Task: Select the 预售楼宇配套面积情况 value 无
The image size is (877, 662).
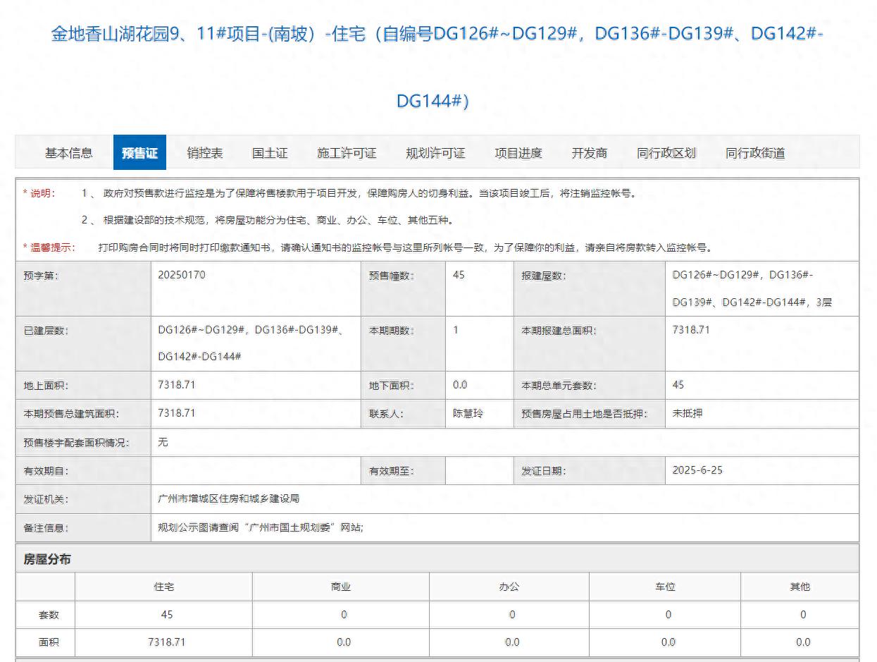Action: 163,442
